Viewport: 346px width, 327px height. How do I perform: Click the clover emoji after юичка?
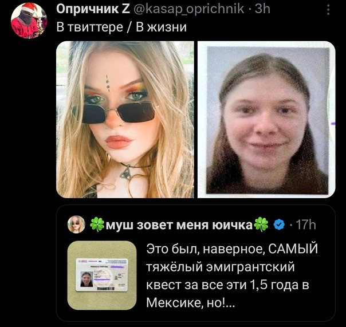[x=261, y=224]
